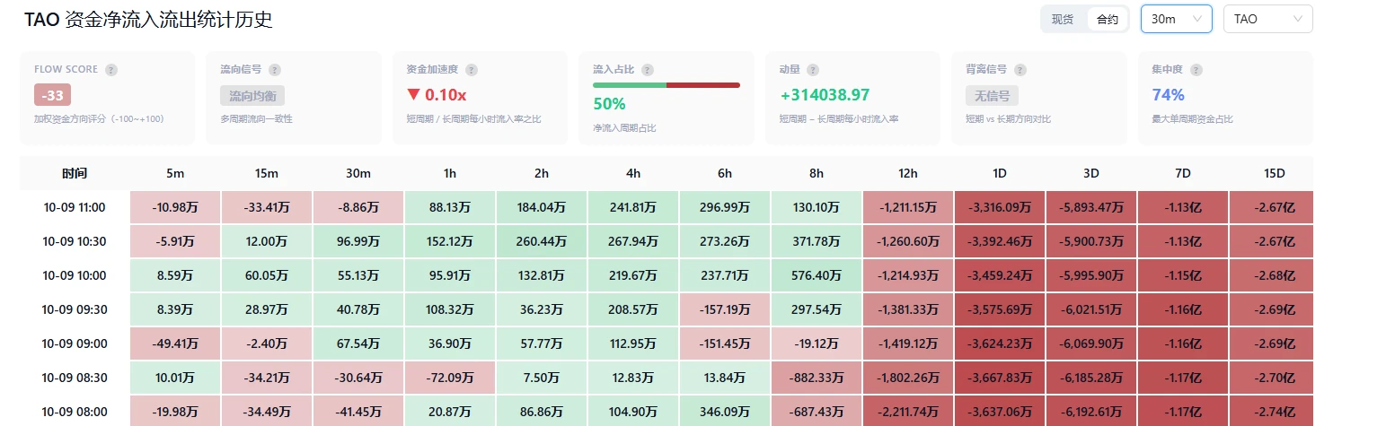Click the -5,995.90万 cell
1386x426 pixels.
[1091, 275]
